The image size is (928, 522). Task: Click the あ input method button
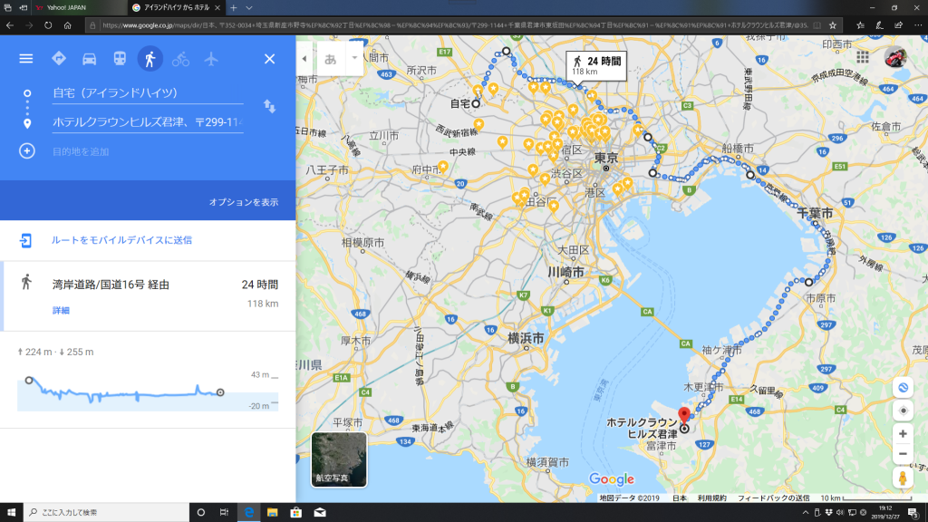click(330, 59)
